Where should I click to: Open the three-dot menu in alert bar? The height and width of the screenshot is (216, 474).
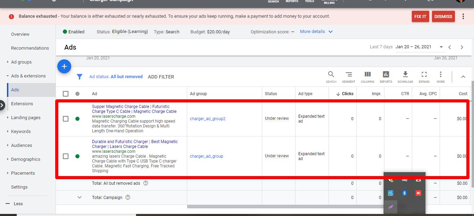pos(463,16)
